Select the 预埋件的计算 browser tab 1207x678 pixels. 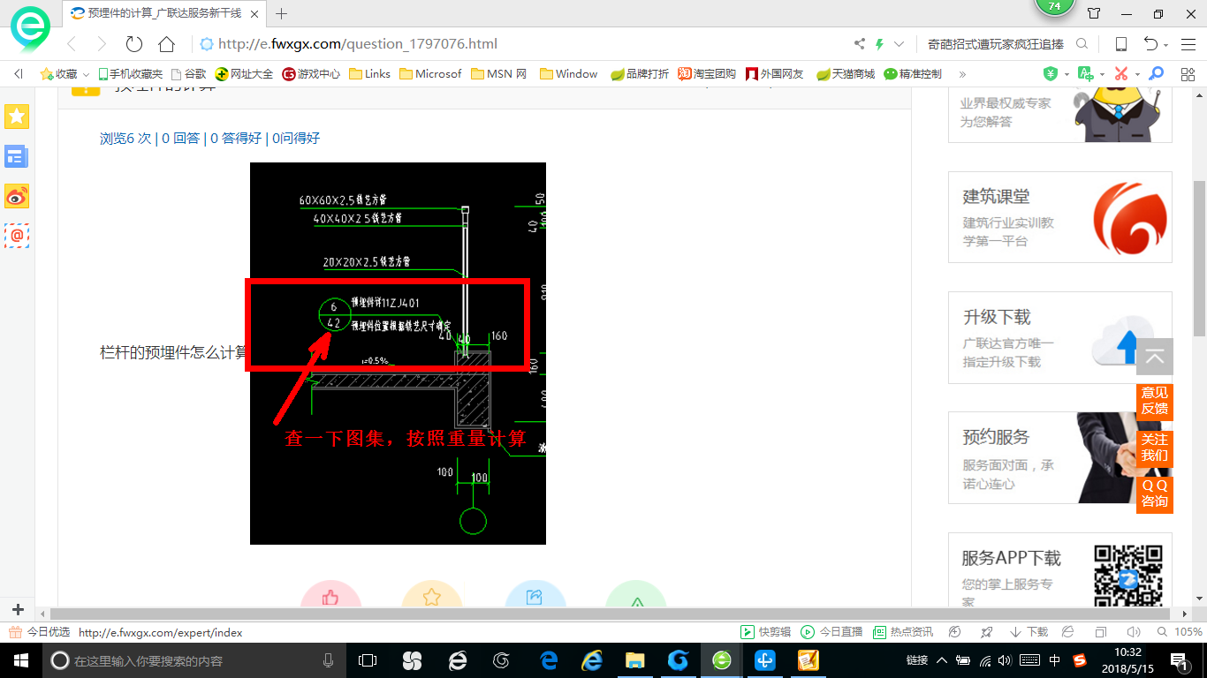tap(165, 13)
